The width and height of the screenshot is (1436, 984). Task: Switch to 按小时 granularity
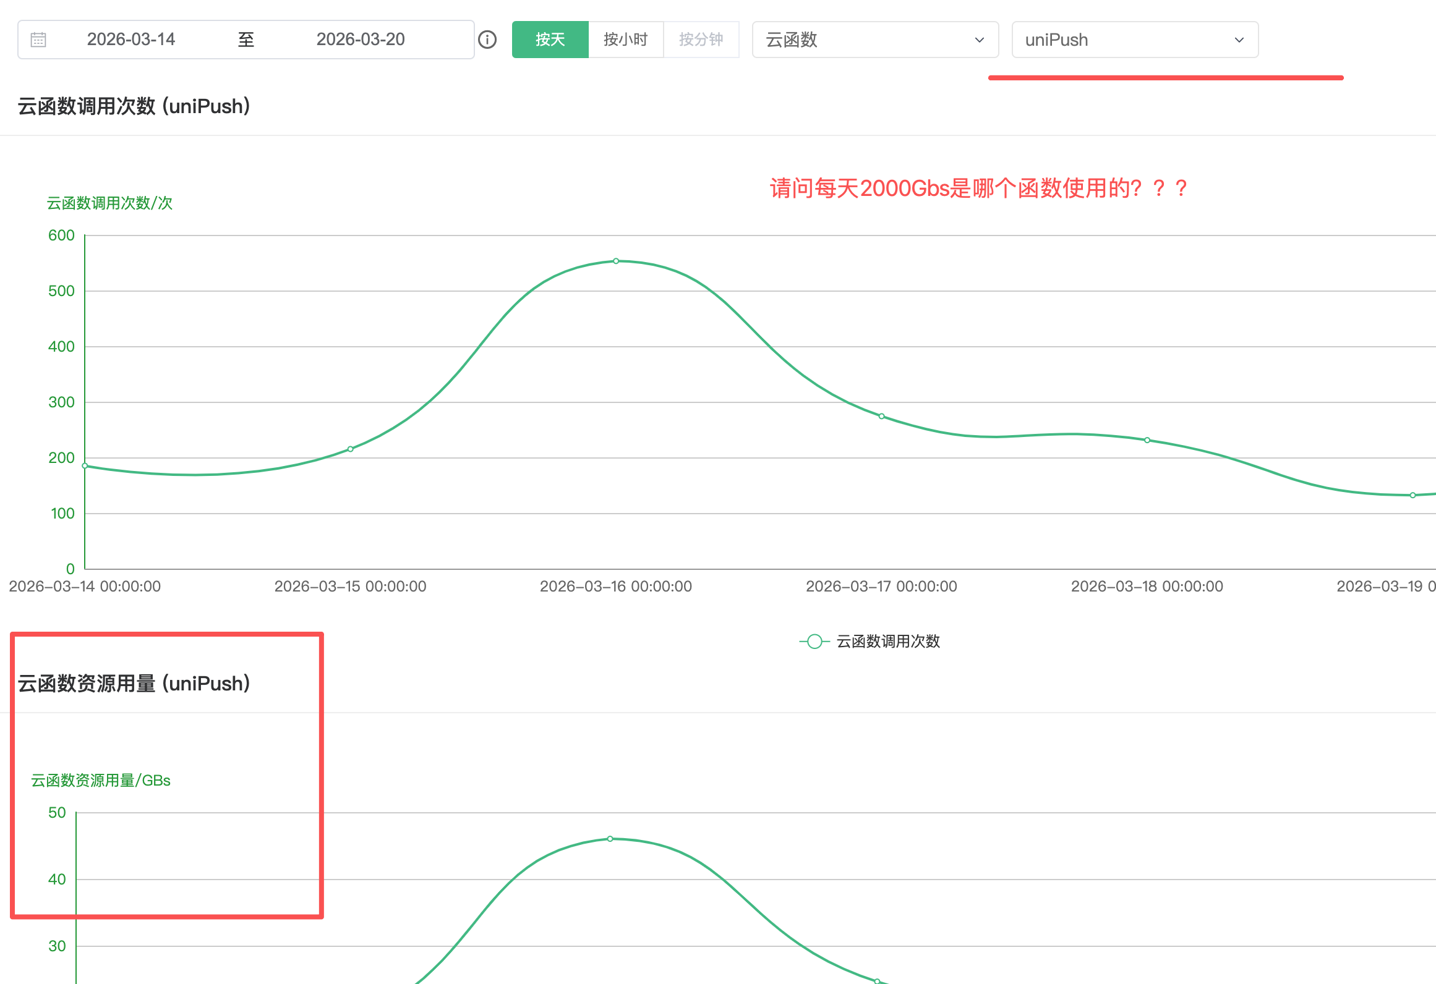(x=625, y=40)
